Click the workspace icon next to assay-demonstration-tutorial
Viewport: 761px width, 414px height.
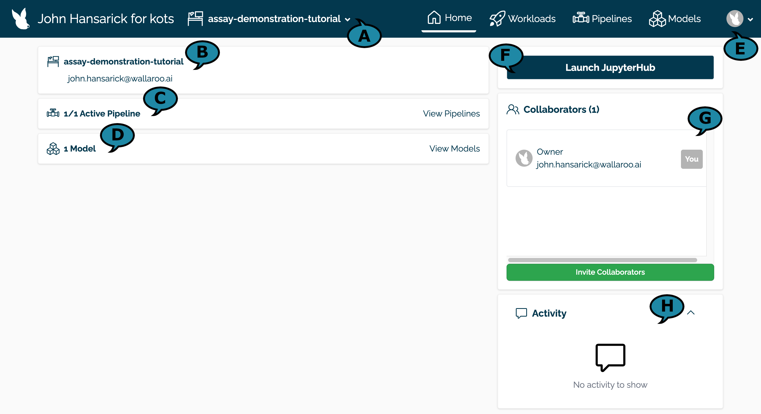195,18
